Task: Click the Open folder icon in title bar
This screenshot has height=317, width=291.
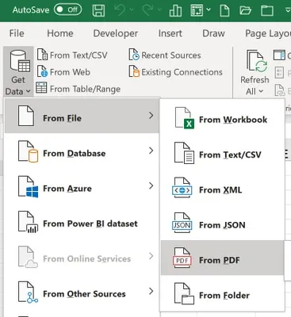Action: (x=245, y=10)
